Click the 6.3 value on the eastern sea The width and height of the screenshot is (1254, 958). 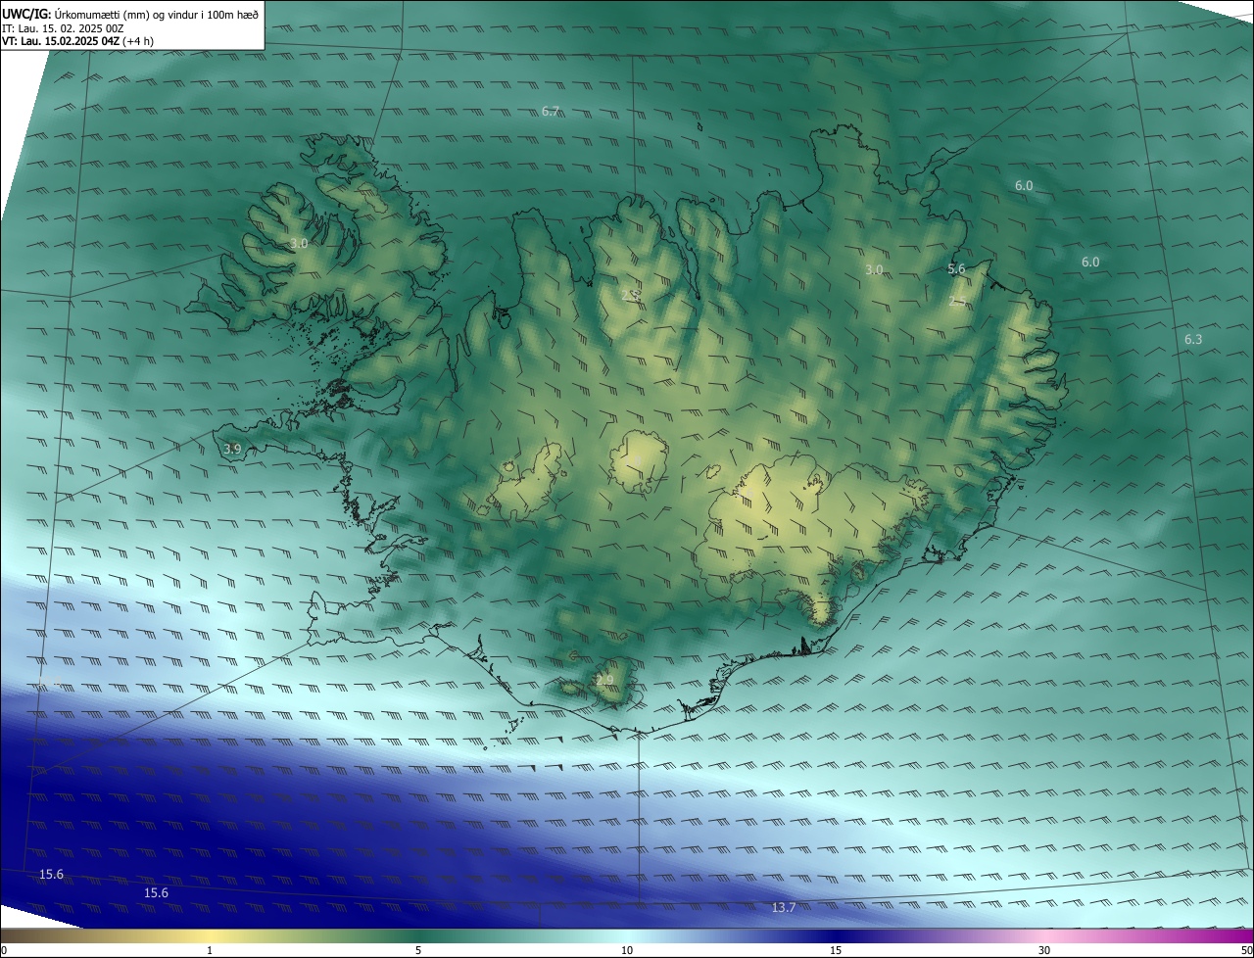1193,340
